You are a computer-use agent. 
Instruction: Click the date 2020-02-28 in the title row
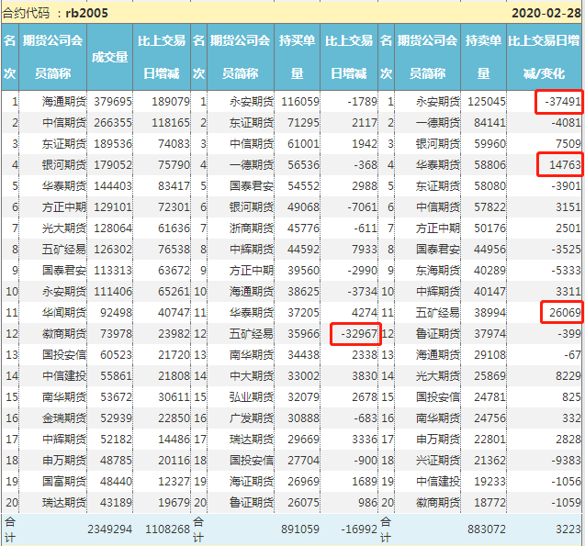pos(546,13)
